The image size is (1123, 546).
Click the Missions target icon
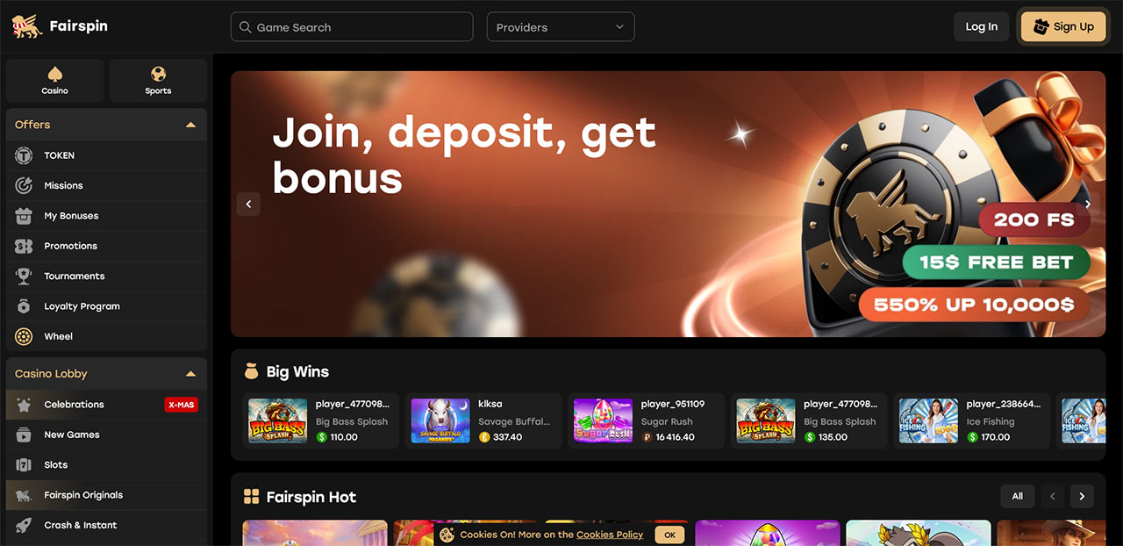click(25, 185)
